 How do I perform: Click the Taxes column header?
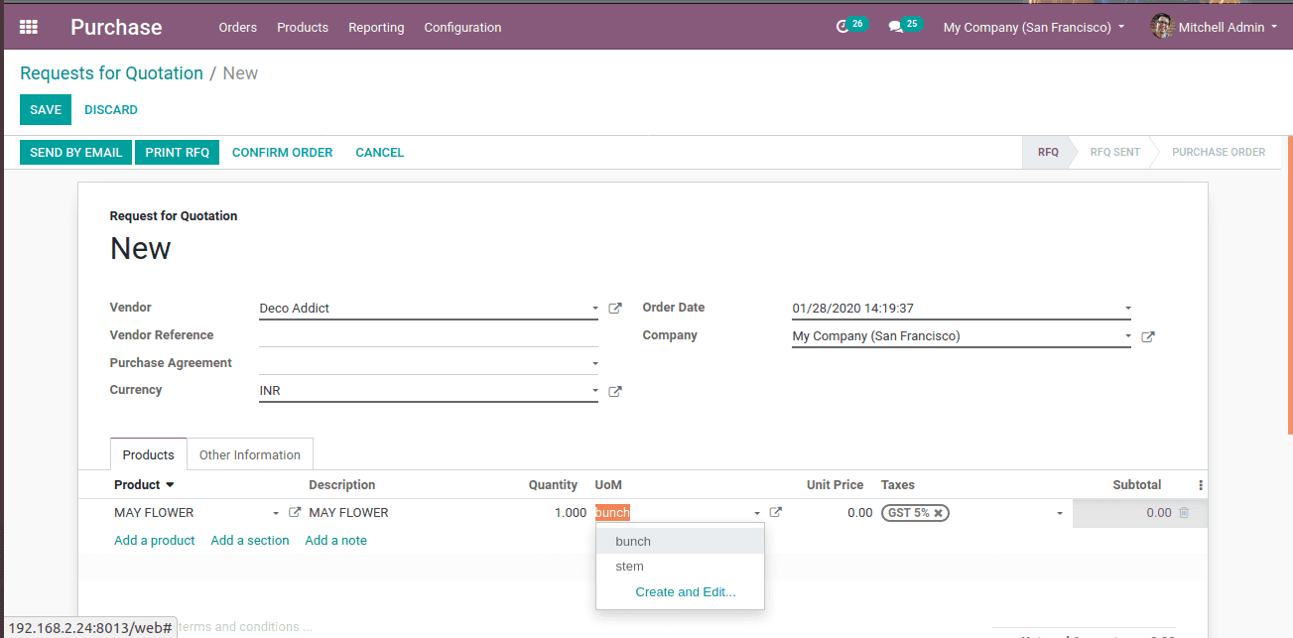[x=898, y=485]
